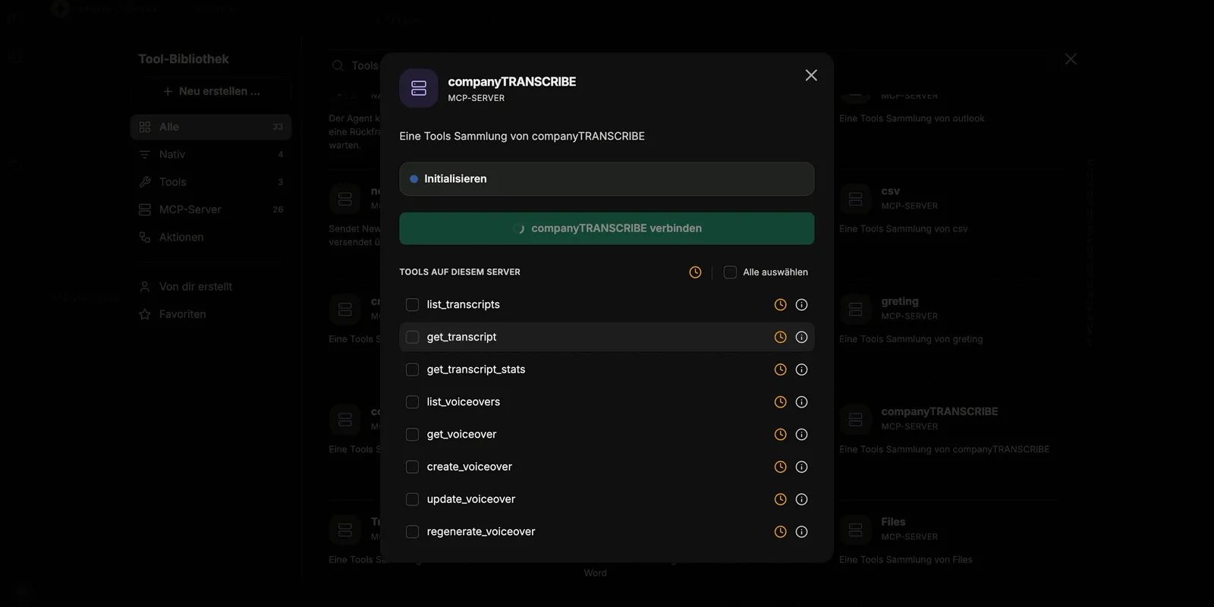
Task: Click clock icon beside regenerate_voiceover
Action: pos(780,532)
